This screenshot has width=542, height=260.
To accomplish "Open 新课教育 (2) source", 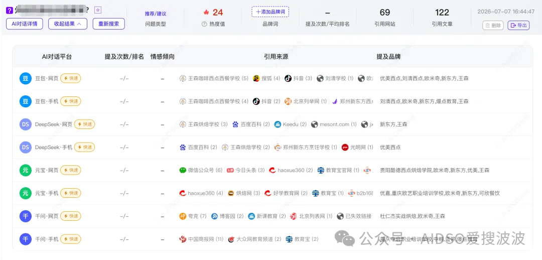I will click(267, 216).
